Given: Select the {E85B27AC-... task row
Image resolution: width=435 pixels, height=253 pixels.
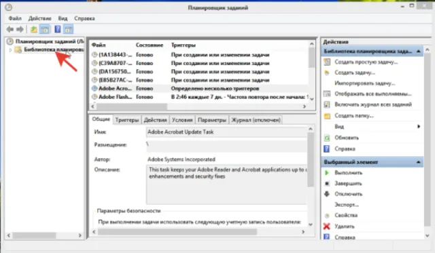Looking at the screenshot, I should (x=199, y=80).
